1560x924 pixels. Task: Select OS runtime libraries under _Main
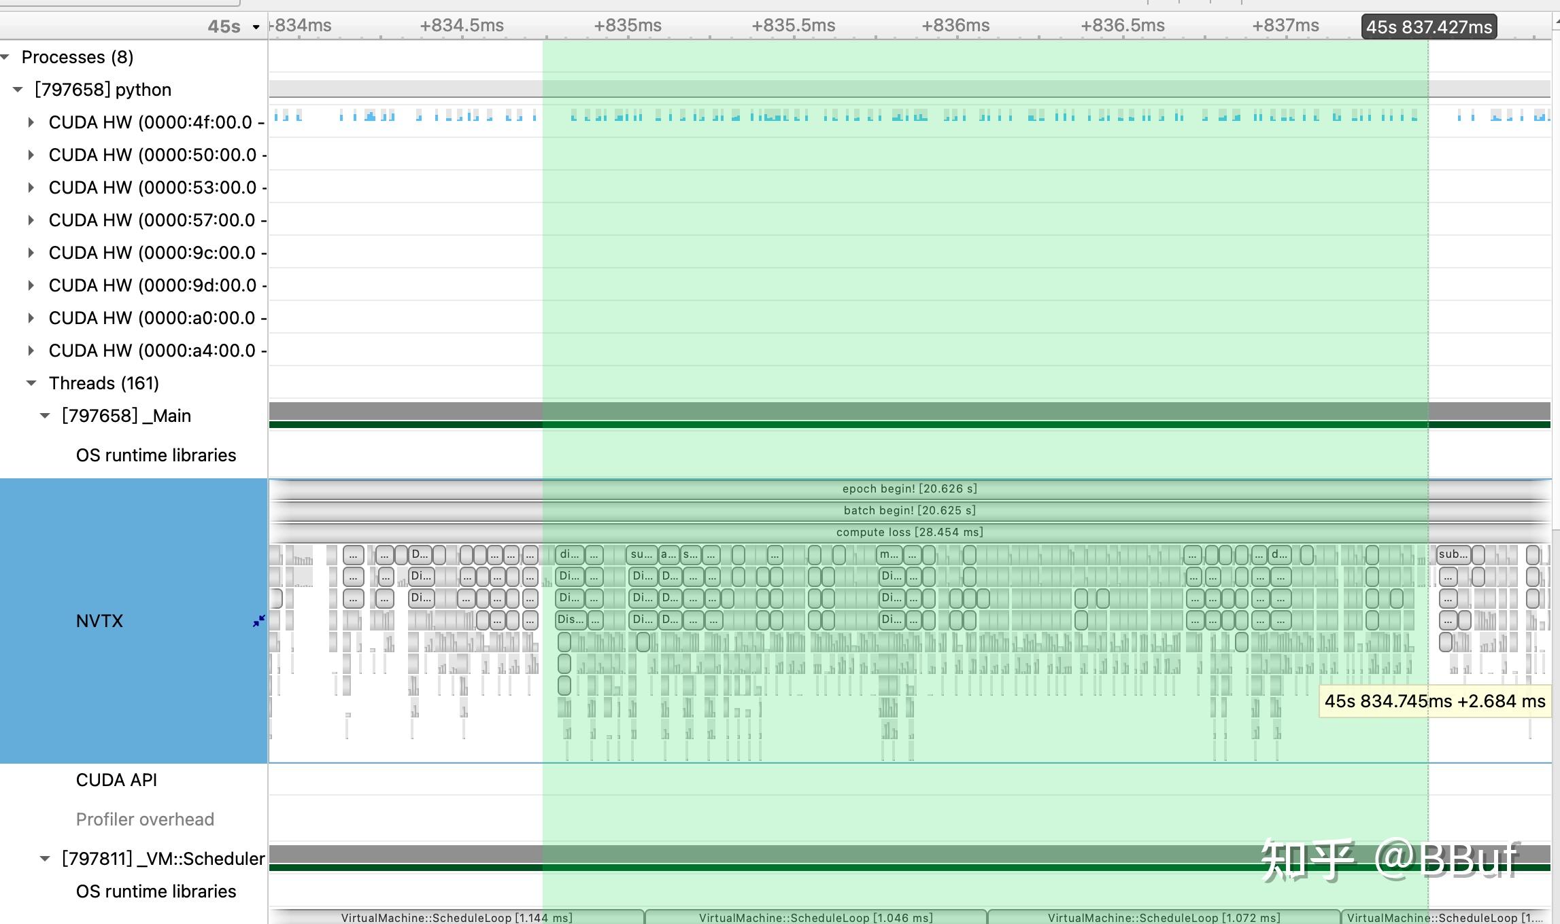click(156, 455)
